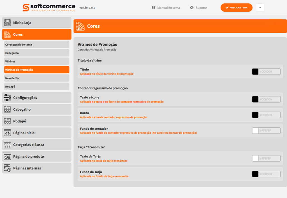This screenshot has width=287, height=198.
Task: Click the Páginas internas plus-window icon
Action: tap(7, 168)
